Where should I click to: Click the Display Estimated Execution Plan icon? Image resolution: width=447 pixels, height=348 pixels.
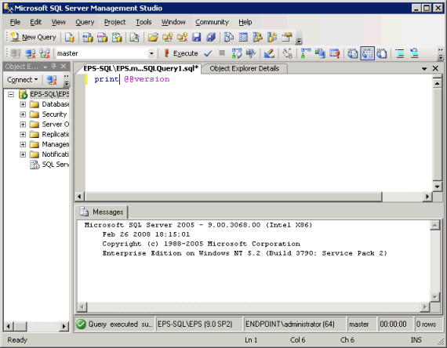click(x=237, y=53)
